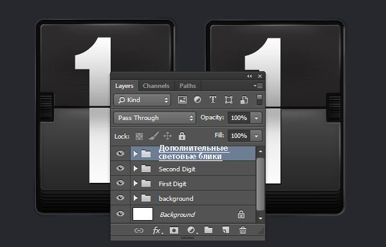Lock position move icon
Screen dimensions: 386x247
click(x=167, y=136)
